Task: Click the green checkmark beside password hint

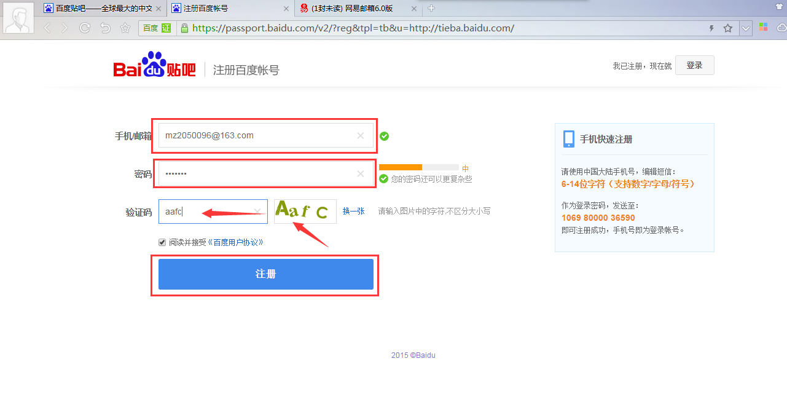Action: 383,179
